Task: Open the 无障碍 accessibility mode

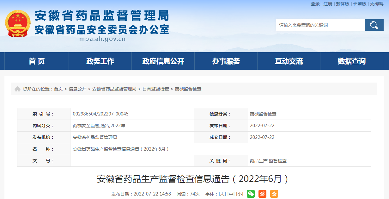Action: [377, 4]
